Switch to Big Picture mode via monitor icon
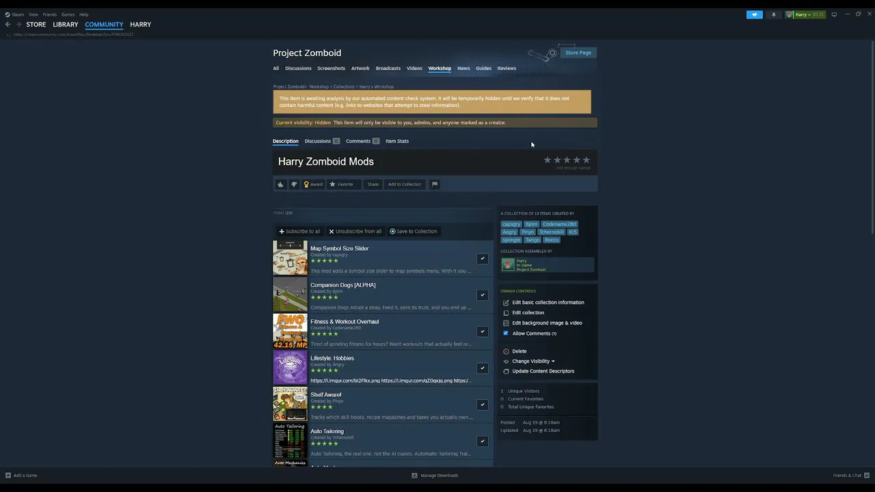Image resolution: width=875 pixels, height=492 pixels. pyautogui.click(x=834, y=14)
